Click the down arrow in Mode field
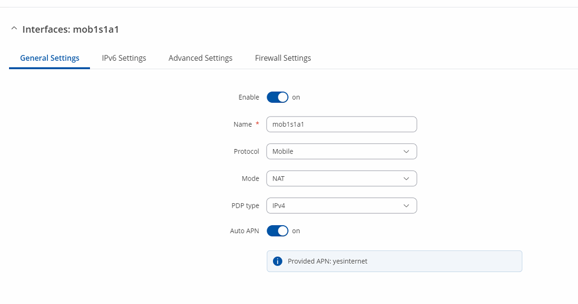The width and height of the screenshot is (578, 304). [406, 178]
